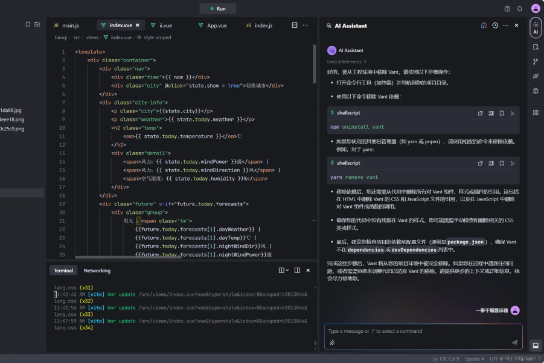
Task: Run the npm uninstall vant code block
Action: (513, 113)
